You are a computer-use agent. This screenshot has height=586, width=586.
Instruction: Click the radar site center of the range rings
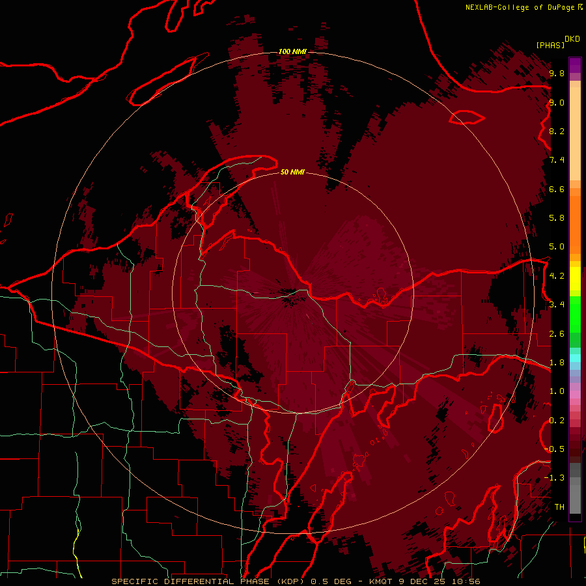(x=292, y=292)
